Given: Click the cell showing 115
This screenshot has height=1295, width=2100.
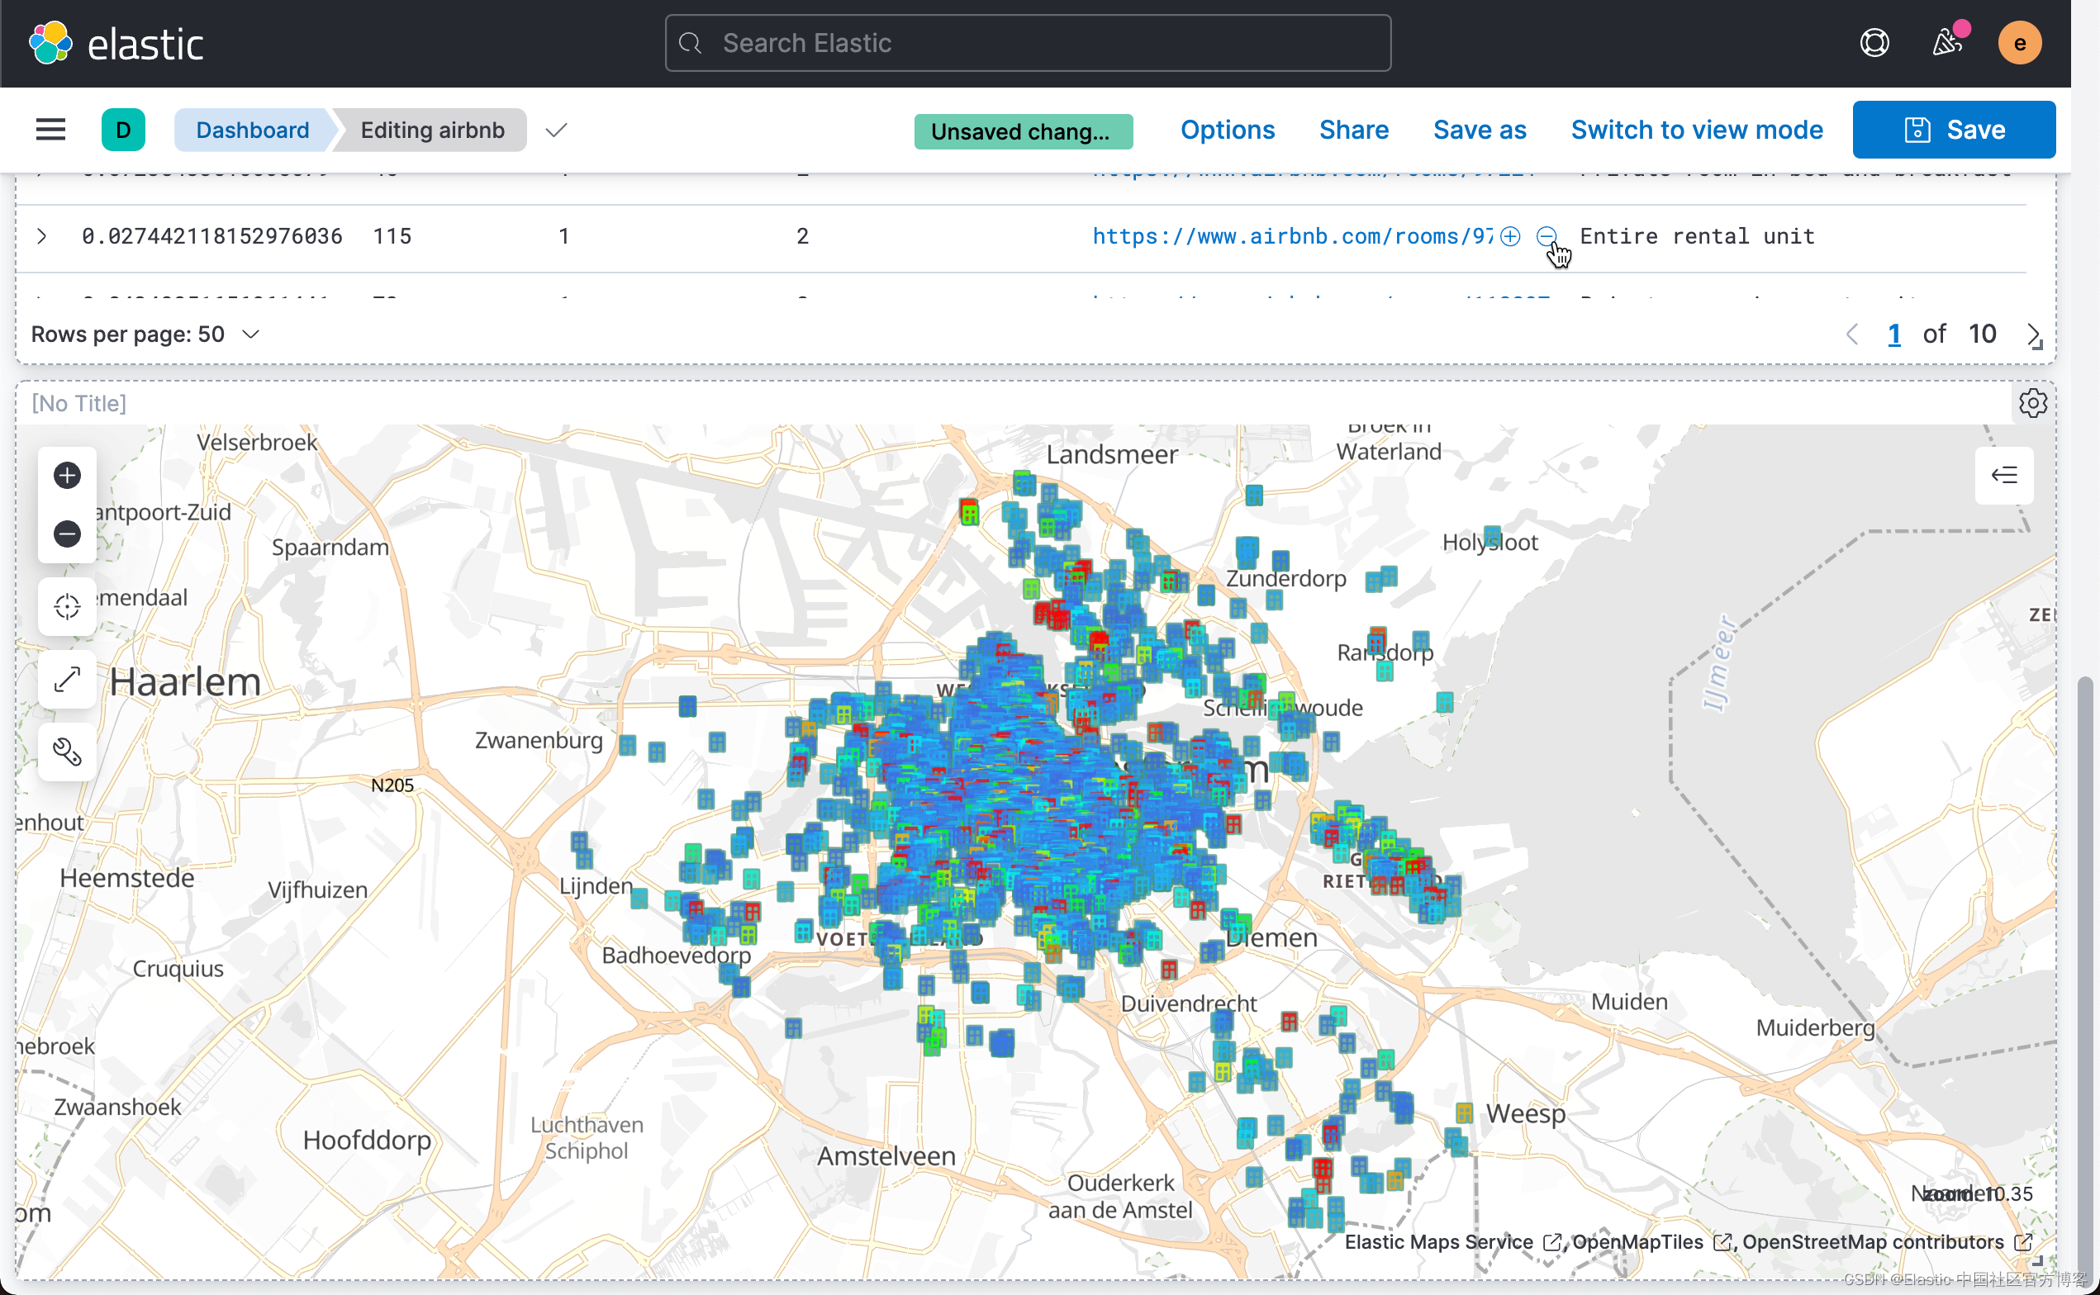Looking at the screenshot, I should pyautogui.click(x=392, y=236).
